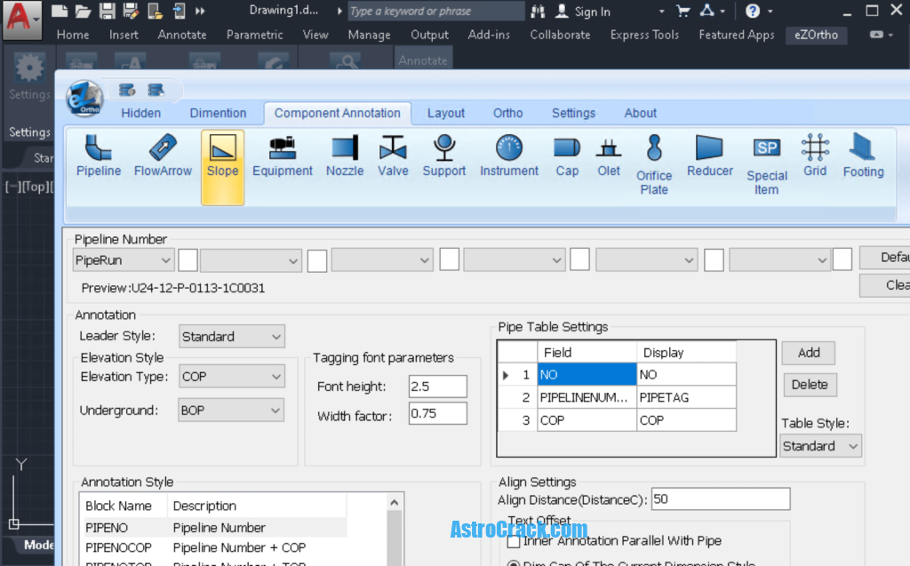The width and height of the screenshot is (910, 566).
Task: Select the Nozzle tool
Action: coord(344,155)
